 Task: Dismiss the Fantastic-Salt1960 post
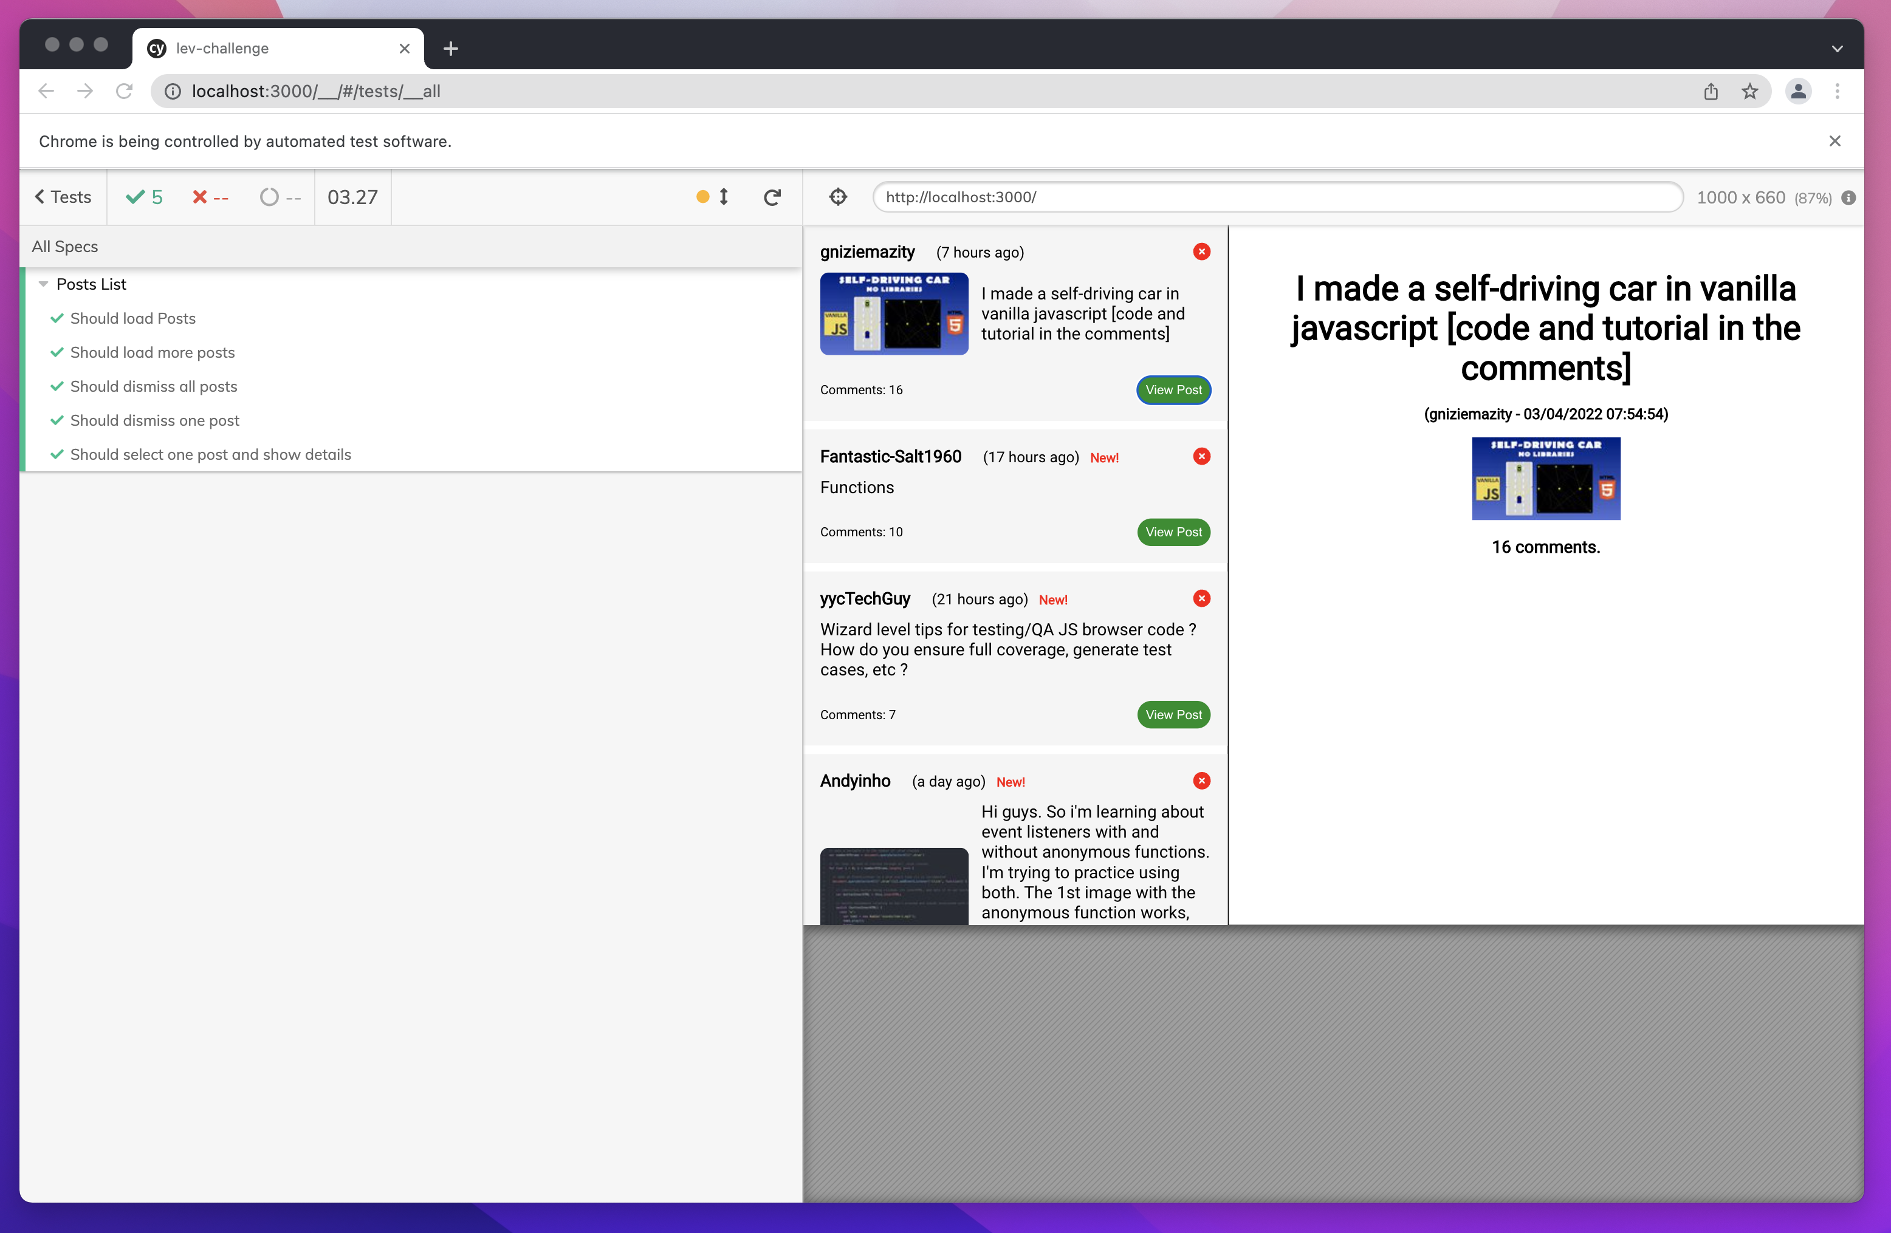coord(1201,456)
